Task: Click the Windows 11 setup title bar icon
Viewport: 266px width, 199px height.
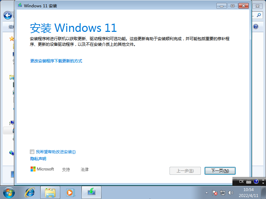Action: pos(20,5)
